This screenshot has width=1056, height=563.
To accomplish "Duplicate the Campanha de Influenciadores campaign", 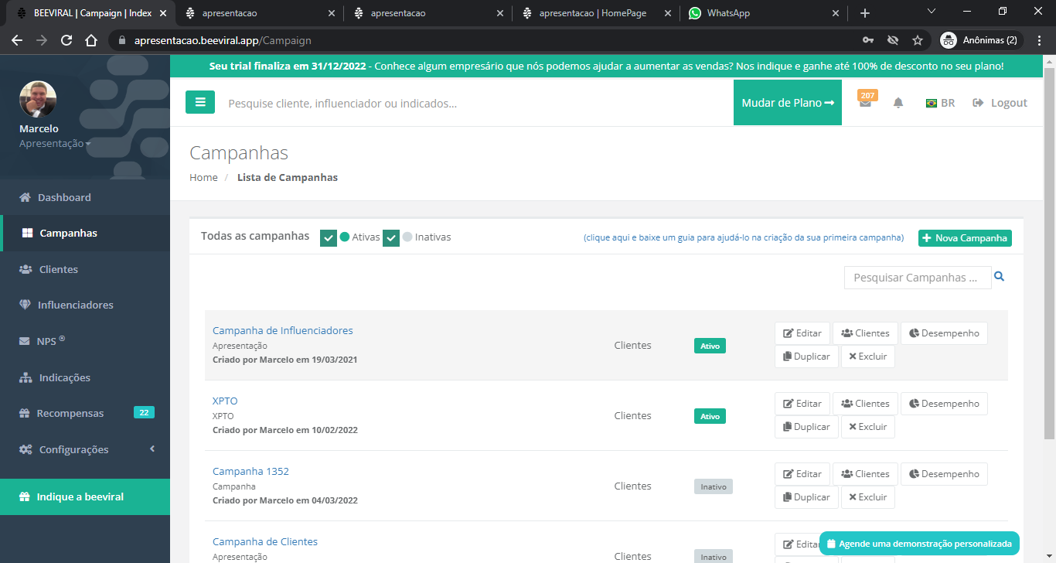I will click(x=806, y=357).
